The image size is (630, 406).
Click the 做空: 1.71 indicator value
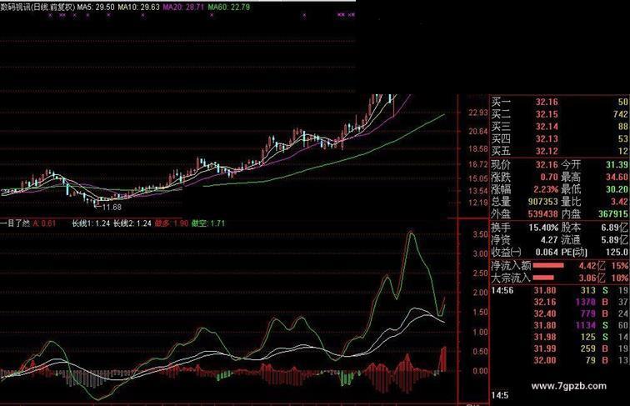[x=208, y=223]
